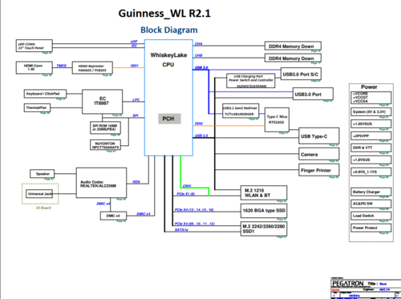The width and height of the screenshot is (401, 299).
Task: Select the "SATA1a" label
Action: click(x=181, y=230)
